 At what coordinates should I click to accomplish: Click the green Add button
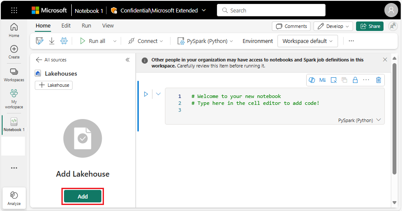[82, 196]
